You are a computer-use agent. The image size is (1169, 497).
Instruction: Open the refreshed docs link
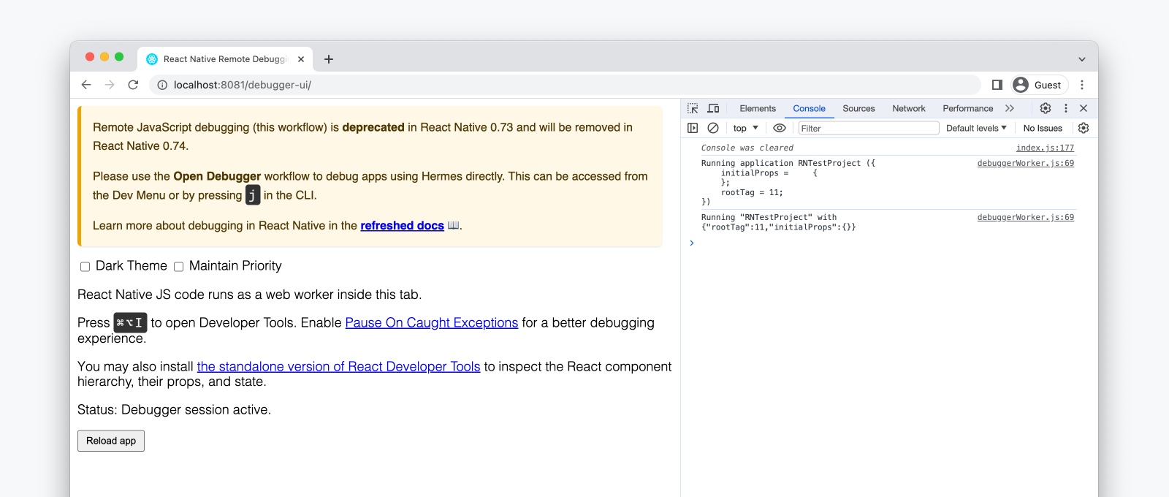(x=402, y=226)
